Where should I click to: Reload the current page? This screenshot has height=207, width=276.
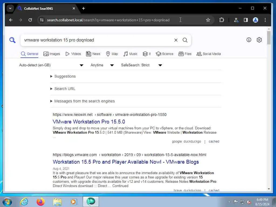click(30, 20)
